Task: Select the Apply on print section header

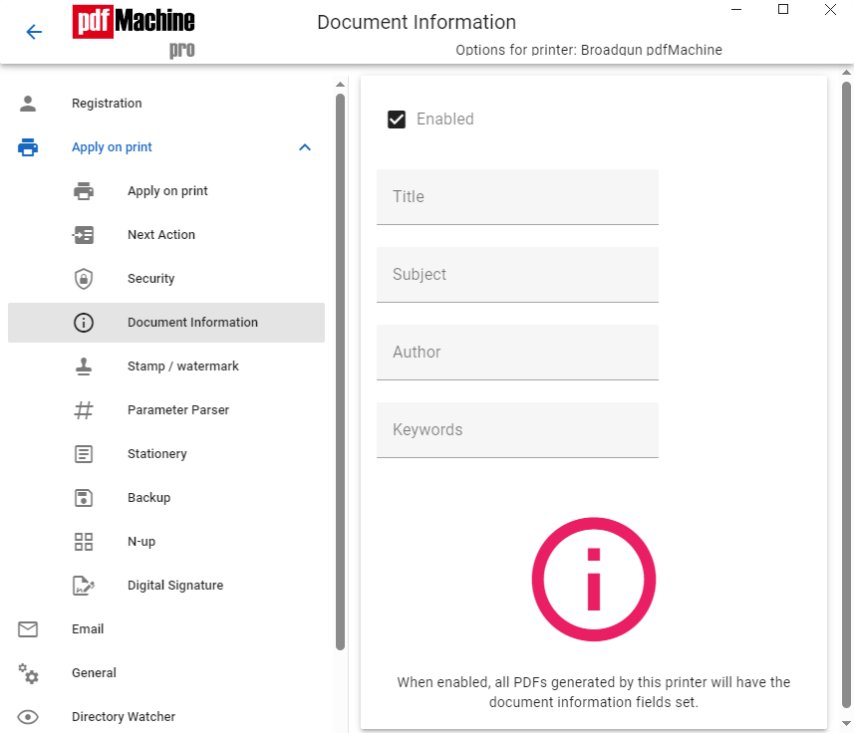Action: (x=166, y=147)
